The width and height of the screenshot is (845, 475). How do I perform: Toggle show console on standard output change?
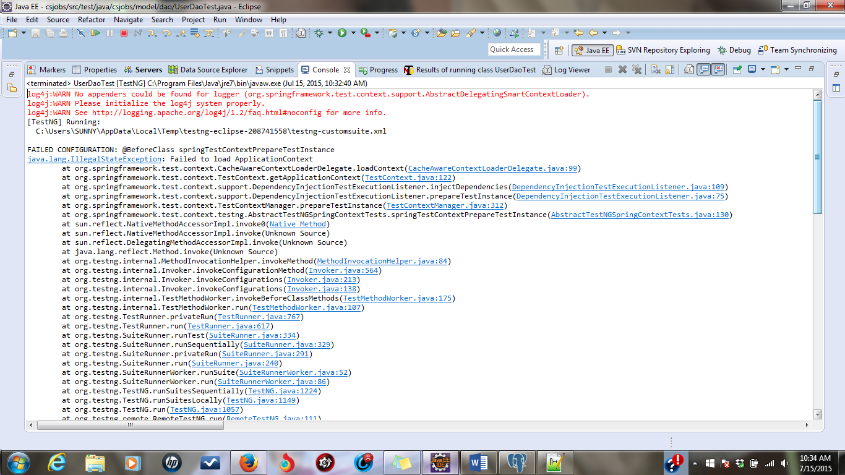click(704, 70)
